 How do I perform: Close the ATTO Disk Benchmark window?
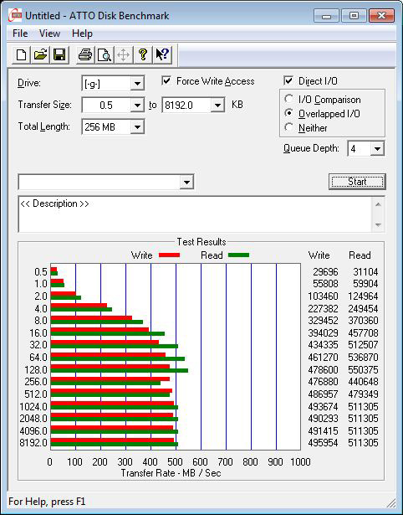[x=381, y=15]
